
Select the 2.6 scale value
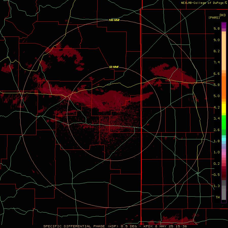[x=217, y=130]
